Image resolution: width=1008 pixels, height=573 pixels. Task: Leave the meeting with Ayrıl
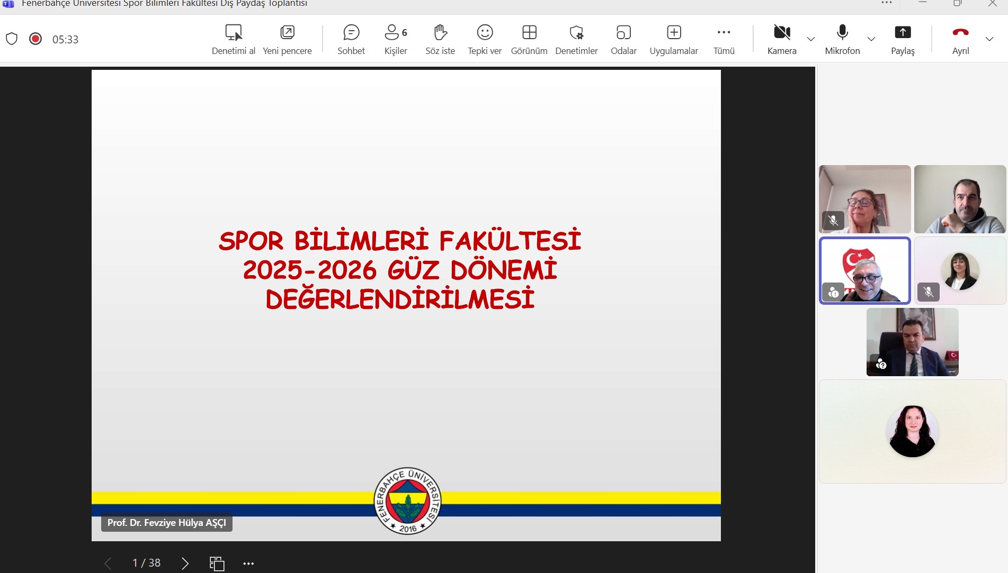[960, 39]
